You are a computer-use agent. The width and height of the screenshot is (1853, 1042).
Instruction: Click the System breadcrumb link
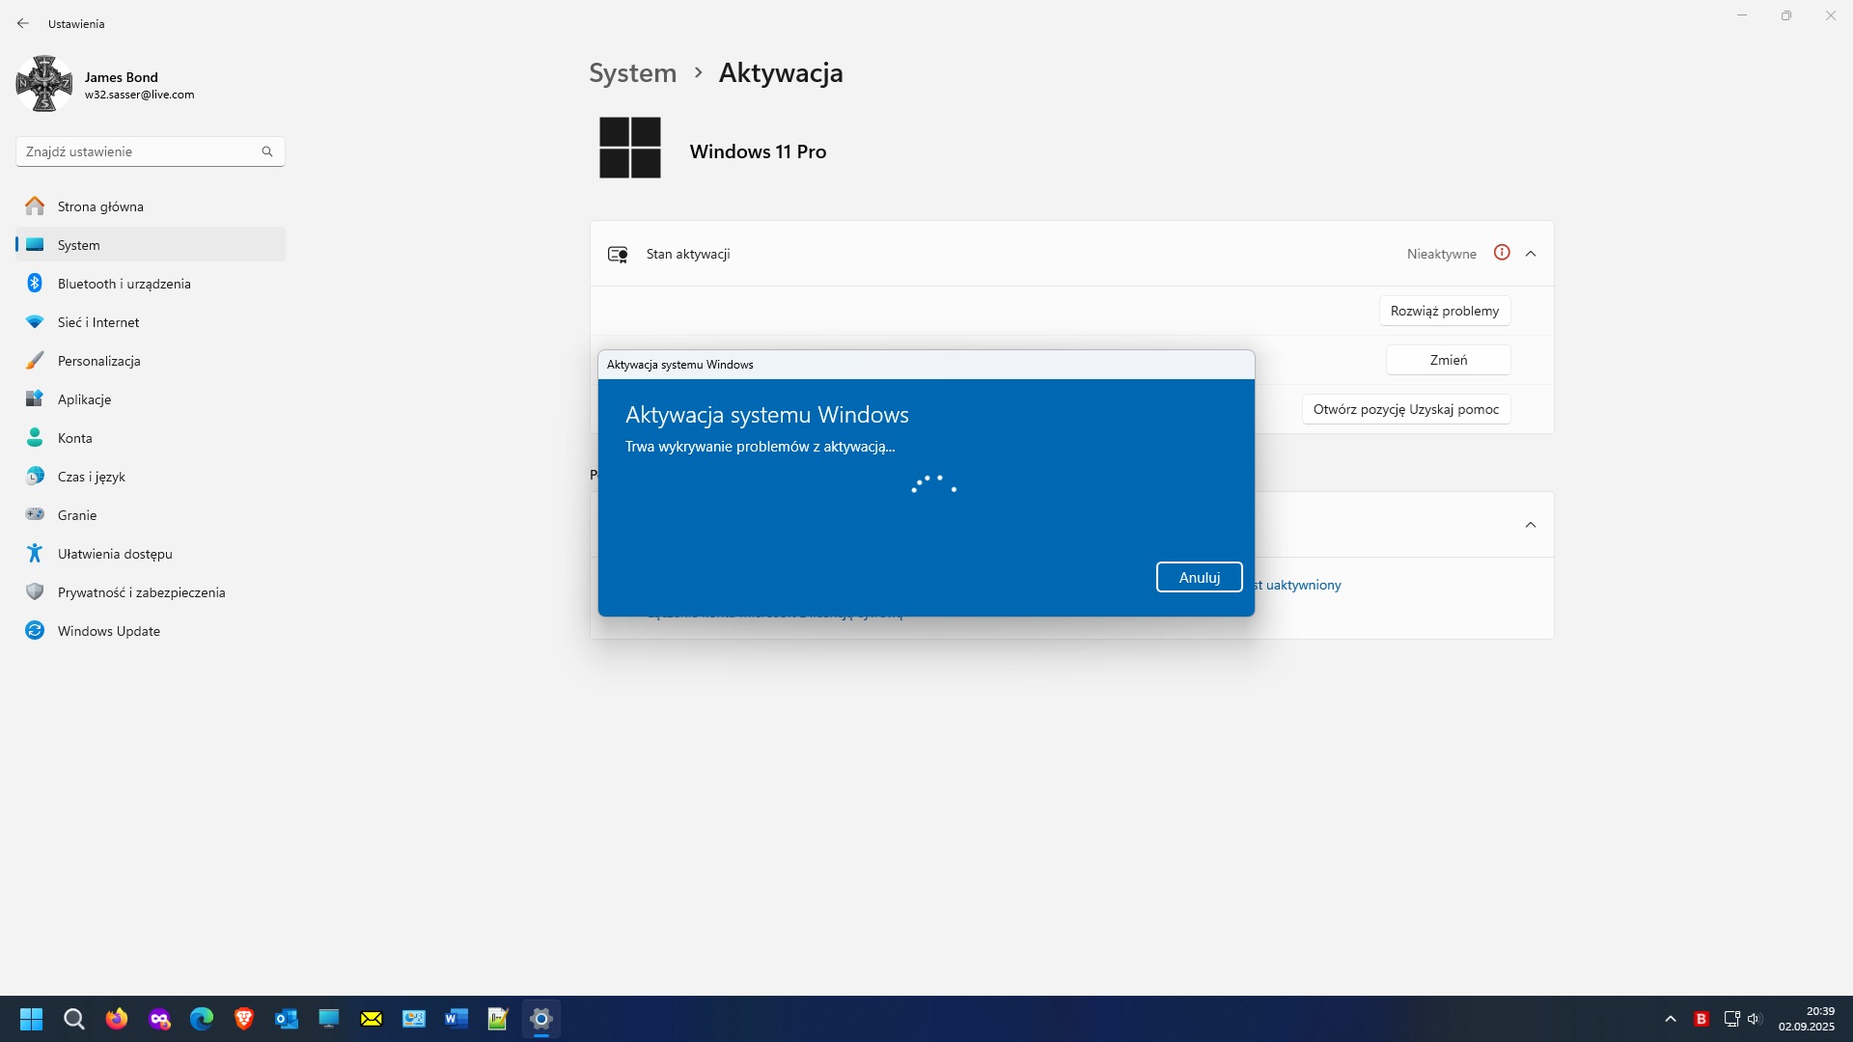[633, 73]
